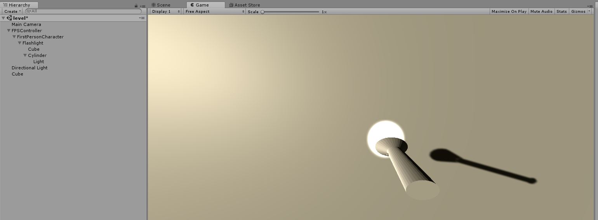Select FirstPersonCharacter in Hierarchy

(40, 37)
